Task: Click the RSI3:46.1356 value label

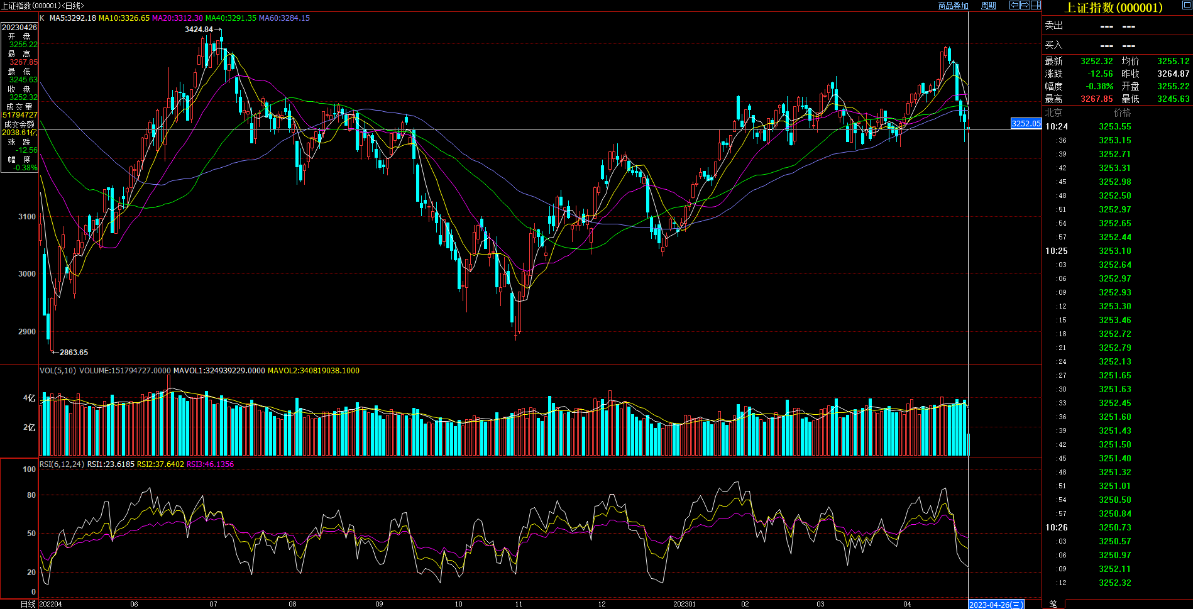Action: pyautogui.click(x=211, y=464)
